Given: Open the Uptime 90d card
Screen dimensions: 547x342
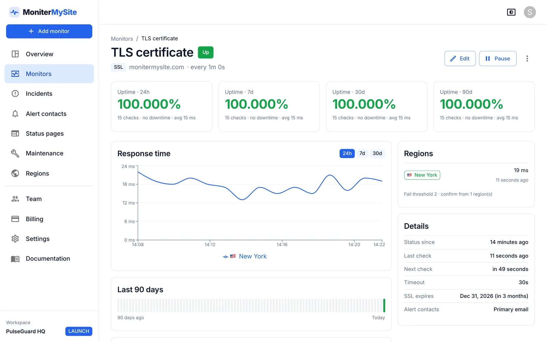Looking at the screenshot, I should (484, 106).
